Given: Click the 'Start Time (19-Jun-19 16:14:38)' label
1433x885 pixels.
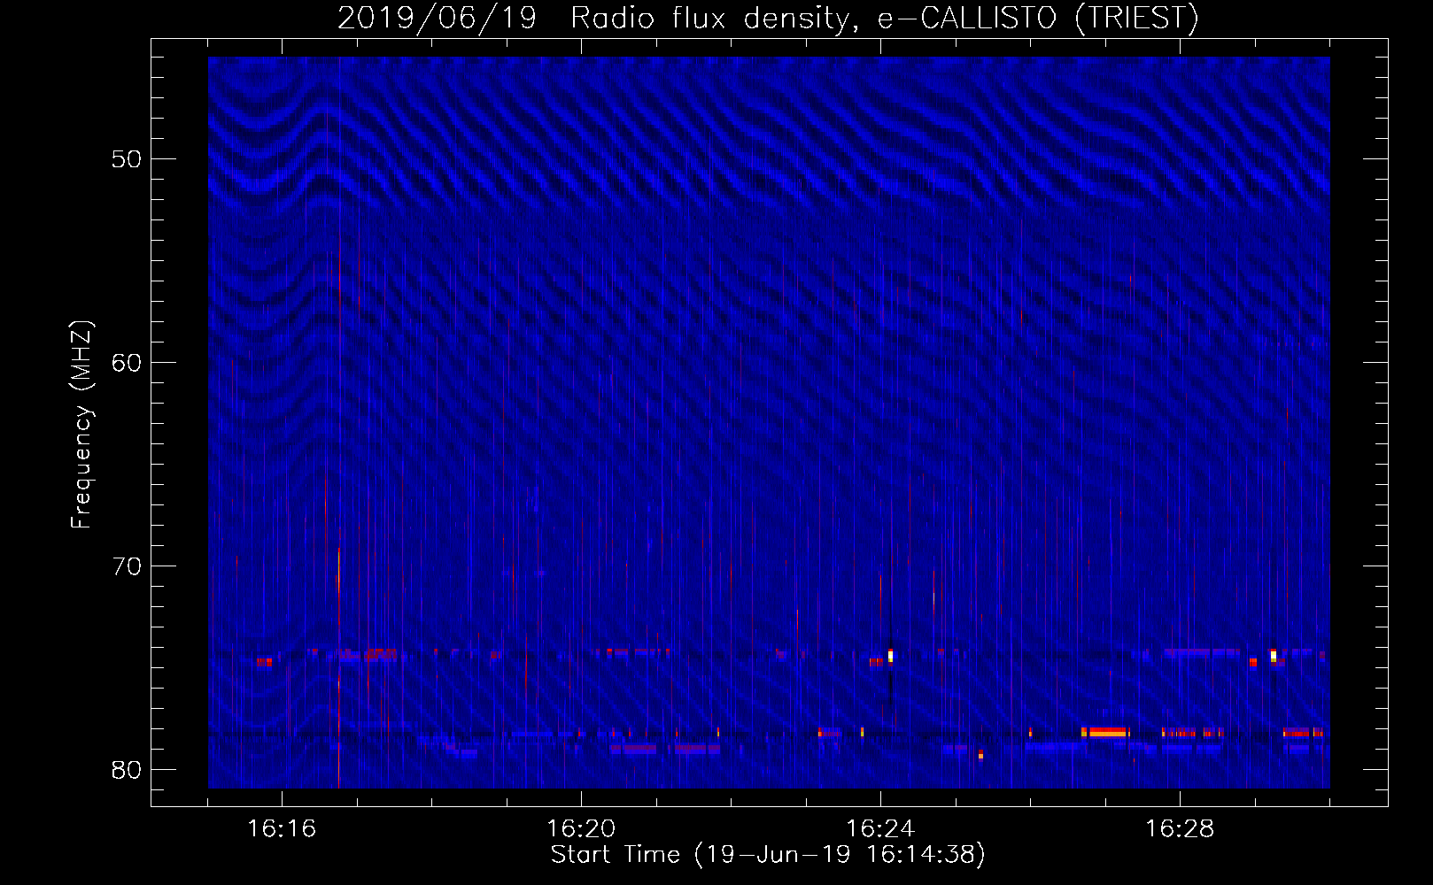Looking at the screenshot, I should [x=768, y=855].
